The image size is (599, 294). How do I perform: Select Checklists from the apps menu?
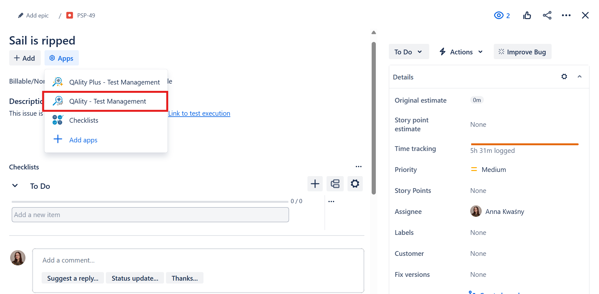(x=106, y=120)
